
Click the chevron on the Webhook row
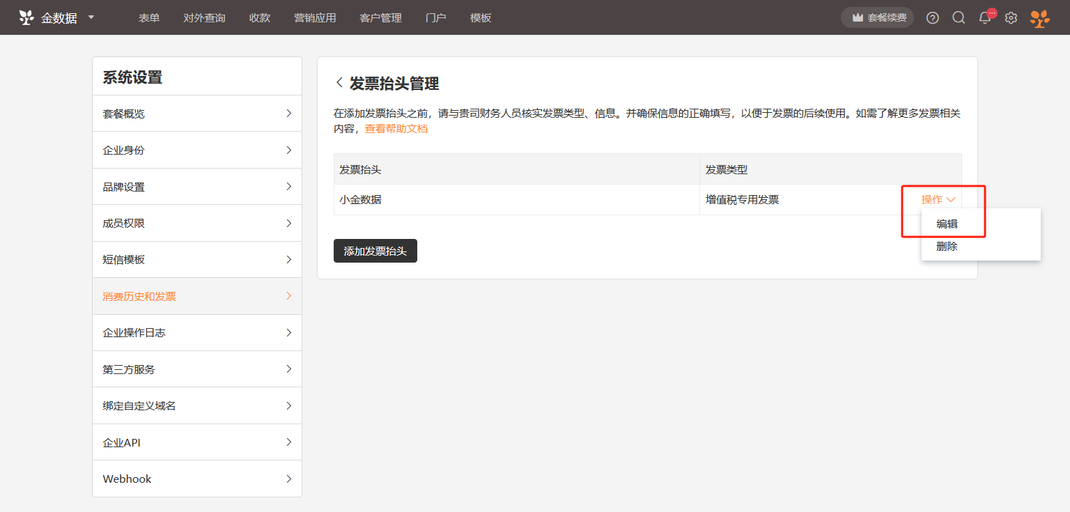[289, 479]
